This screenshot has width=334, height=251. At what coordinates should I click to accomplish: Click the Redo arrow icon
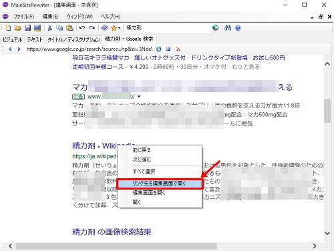tap(92, 28)
